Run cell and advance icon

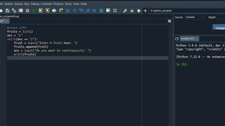pyautogui.click(x=47, y=10)
